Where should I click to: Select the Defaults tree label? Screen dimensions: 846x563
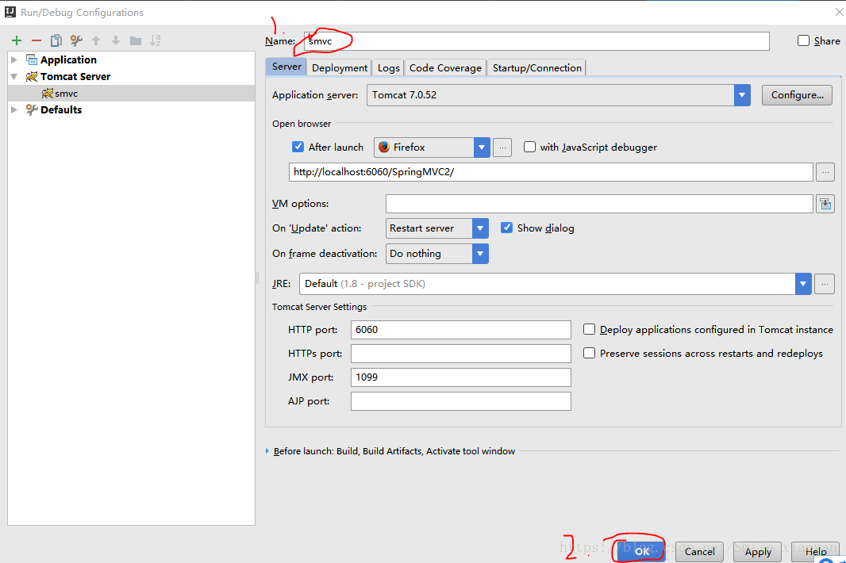(x=61, y=110)
